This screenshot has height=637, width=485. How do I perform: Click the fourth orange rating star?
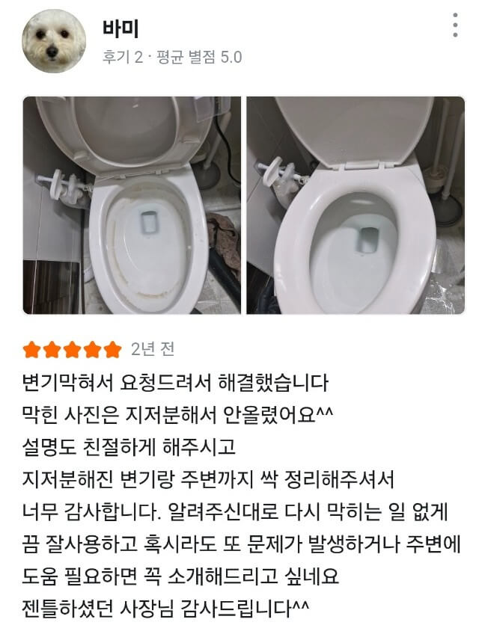point(93,350)
